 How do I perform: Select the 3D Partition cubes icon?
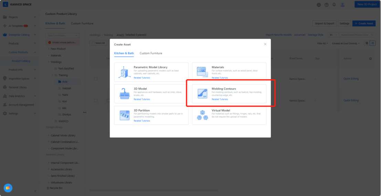124,115
